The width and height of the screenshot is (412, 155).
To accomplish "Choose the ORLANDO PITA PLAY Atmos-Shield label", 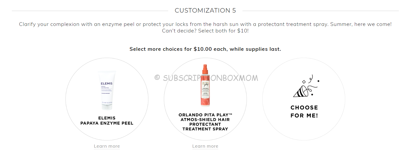I will [205, 122].
